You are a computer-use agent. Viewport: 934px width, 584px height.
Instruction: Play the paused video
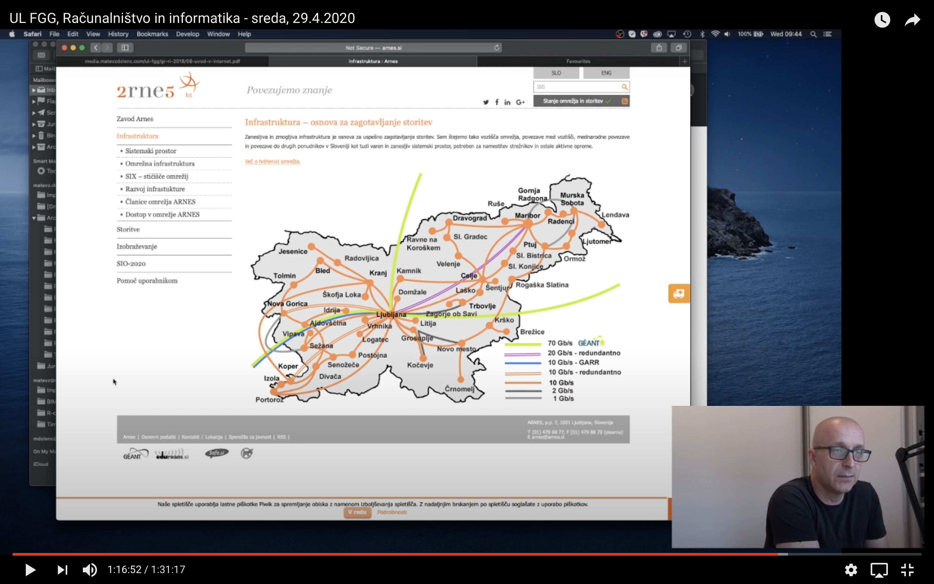[x=30, y=570]
